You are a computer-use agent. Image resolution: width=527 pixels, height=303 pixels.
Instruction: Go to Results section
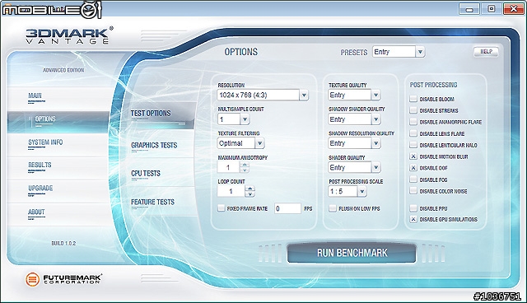click(x=40, y=165)
